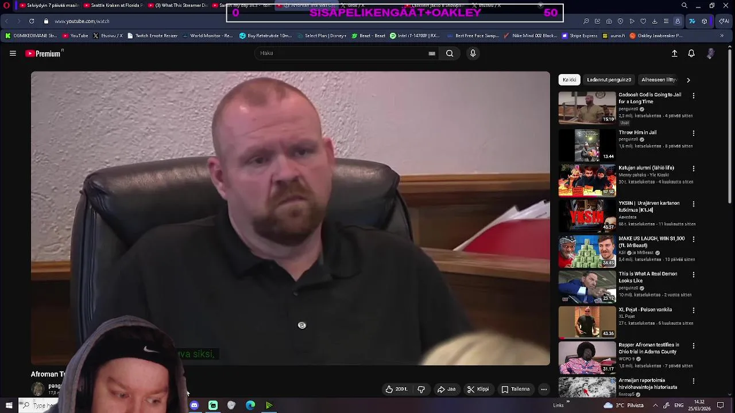
Task: Open the extensions cube icon
Action: tap(705, 21)
